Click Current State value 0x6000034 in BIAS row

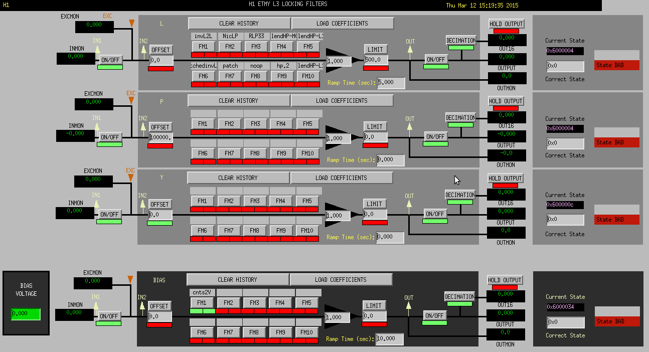click(x=565, y=306)
